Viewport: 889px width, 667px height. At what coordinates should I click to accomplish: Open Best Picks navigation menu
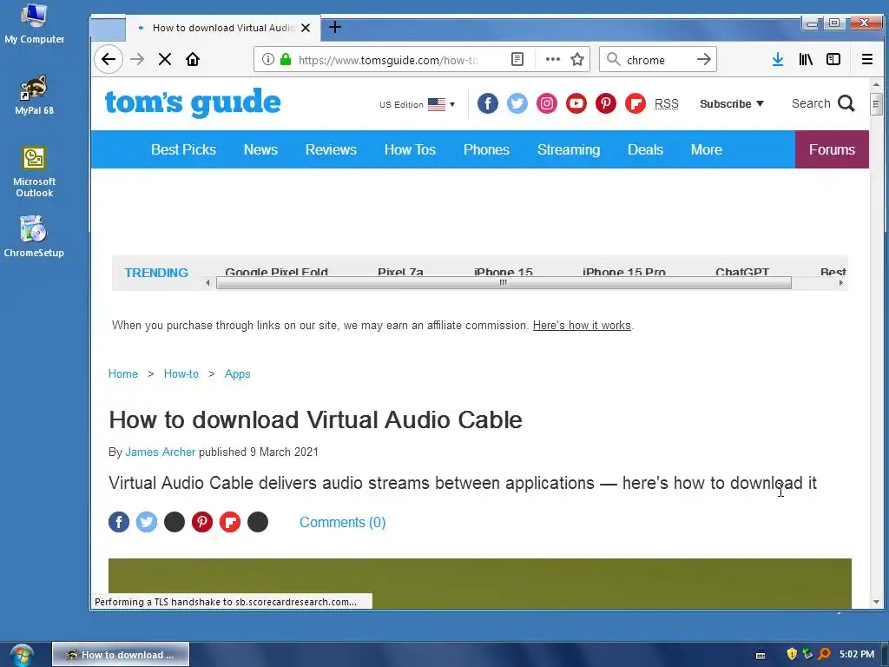(183, 149)
